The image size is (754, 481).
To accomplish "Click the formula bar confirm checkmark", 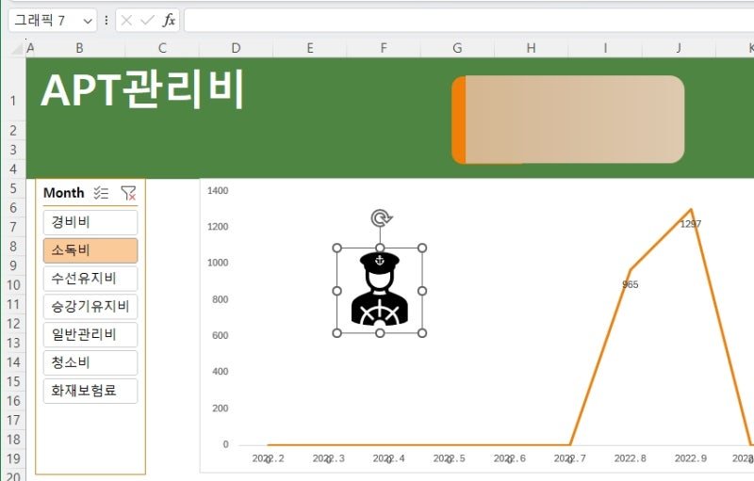I will pyautogui.click(x=148, y=20).
